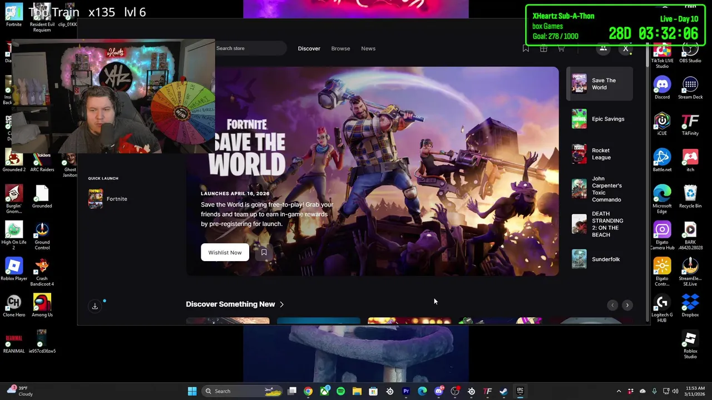Open Windows Start menu
Screen dimensions: 712x400
coord(192,391)
